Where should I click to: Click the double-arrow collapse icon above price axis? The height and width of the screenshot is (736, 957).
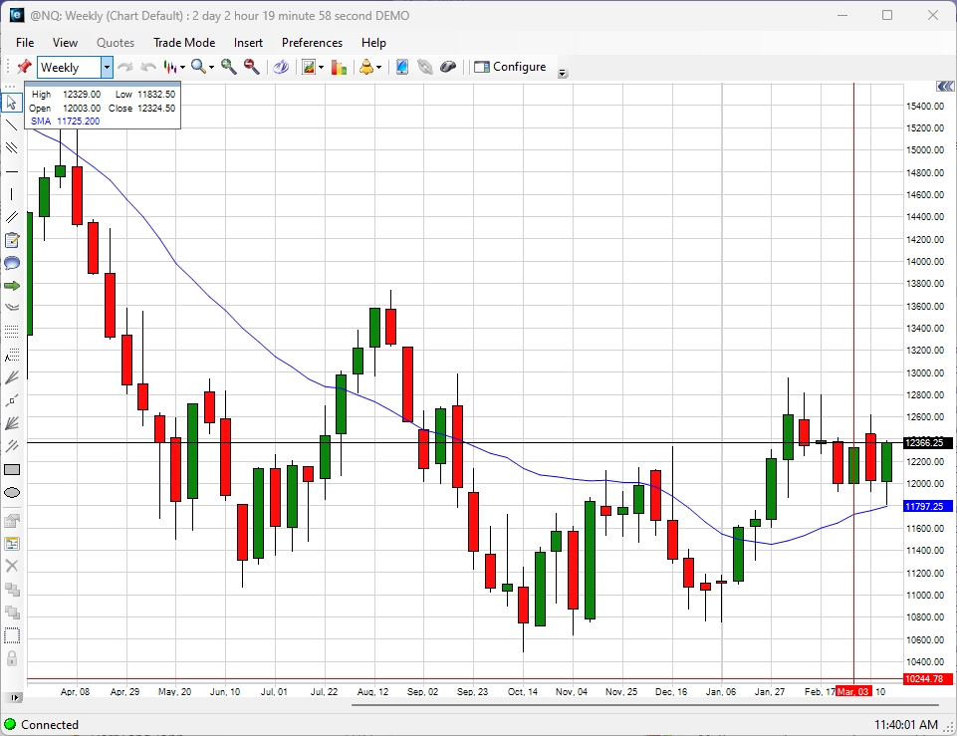(x=945, y=87)
